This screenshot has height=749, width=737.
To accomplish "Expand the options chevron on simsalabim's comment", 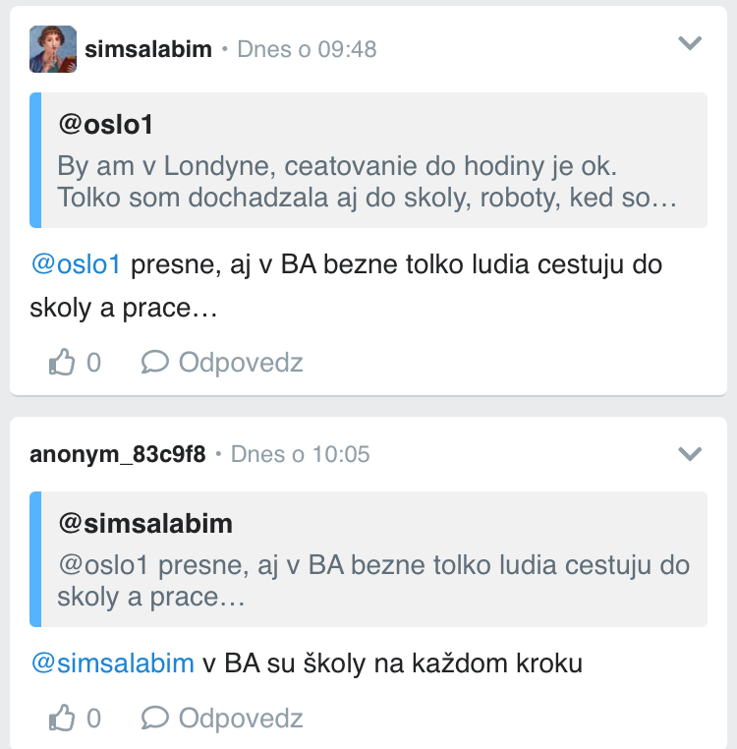I will (691, 43).
